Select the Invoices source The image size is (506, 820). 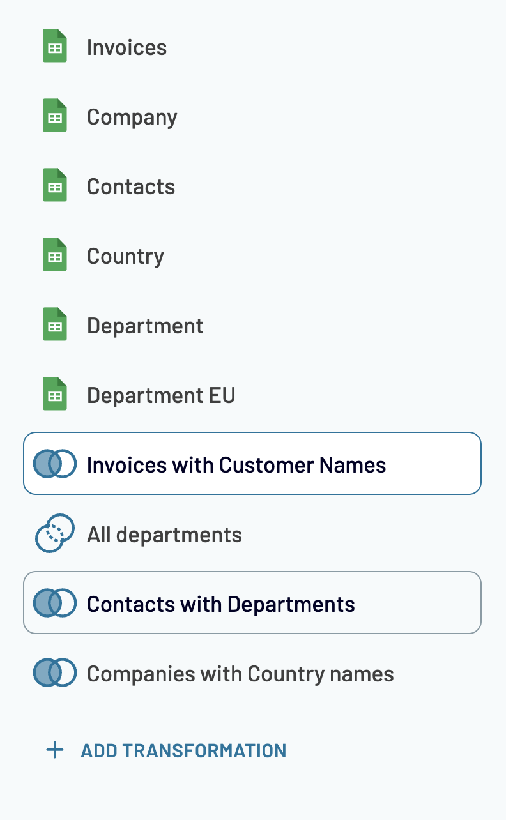(126, 47)
